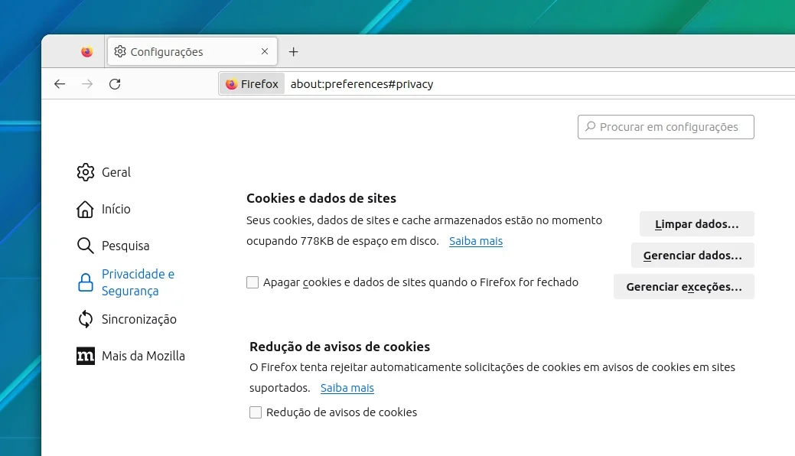
Task: Click the Limpar dados... button
Action: click(696, 223)
